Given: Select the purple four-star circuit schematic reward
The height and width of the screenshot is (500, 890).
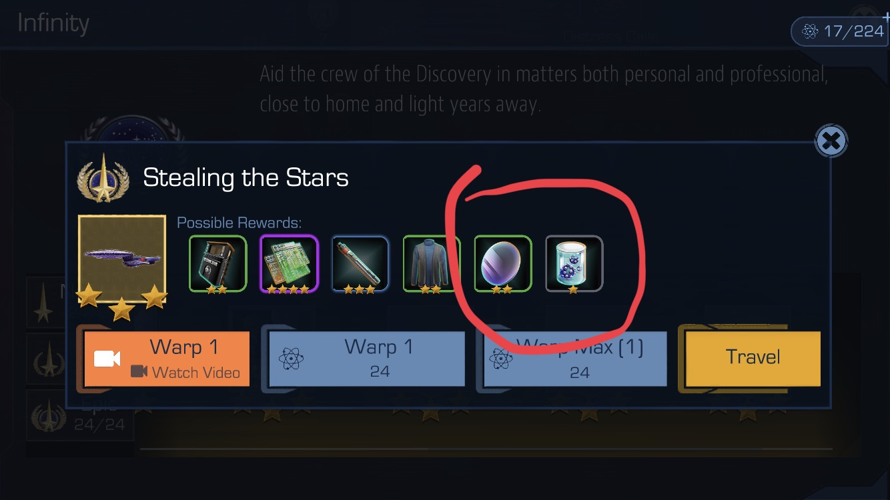Looking at the screenshot, I should pyautogui.click(x=289, y=264).
